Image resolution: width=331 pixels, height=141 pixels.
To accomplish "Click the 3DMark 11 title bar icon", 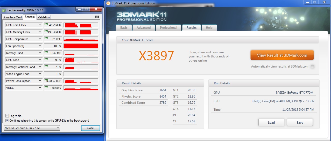I will pyautogui.click(x=108, y=3).
